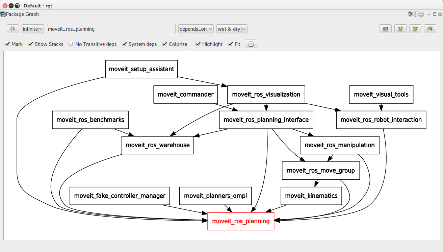Minimize panel with the dash button
The image size is (443, 252).
pyautogui.click(x=429, y=14)
